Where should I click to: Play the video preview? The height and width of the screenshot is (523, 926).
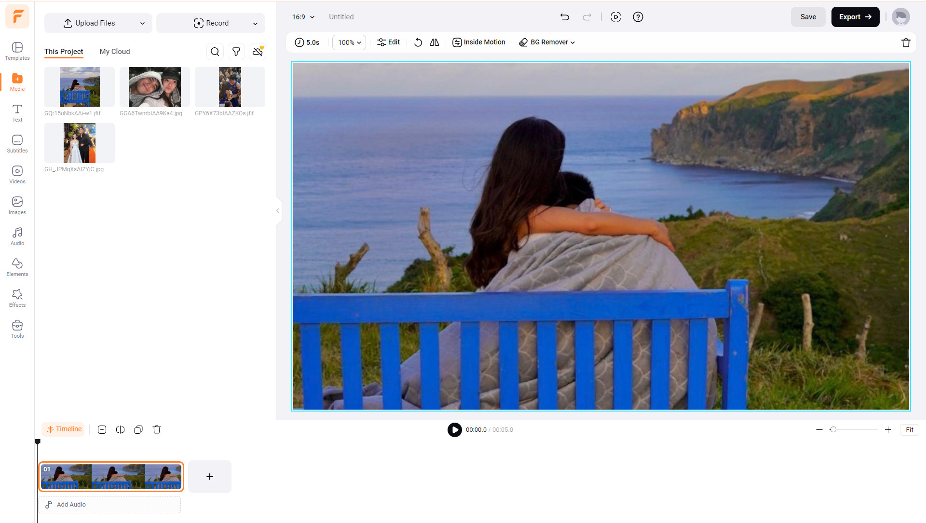[x=455, y=430]
